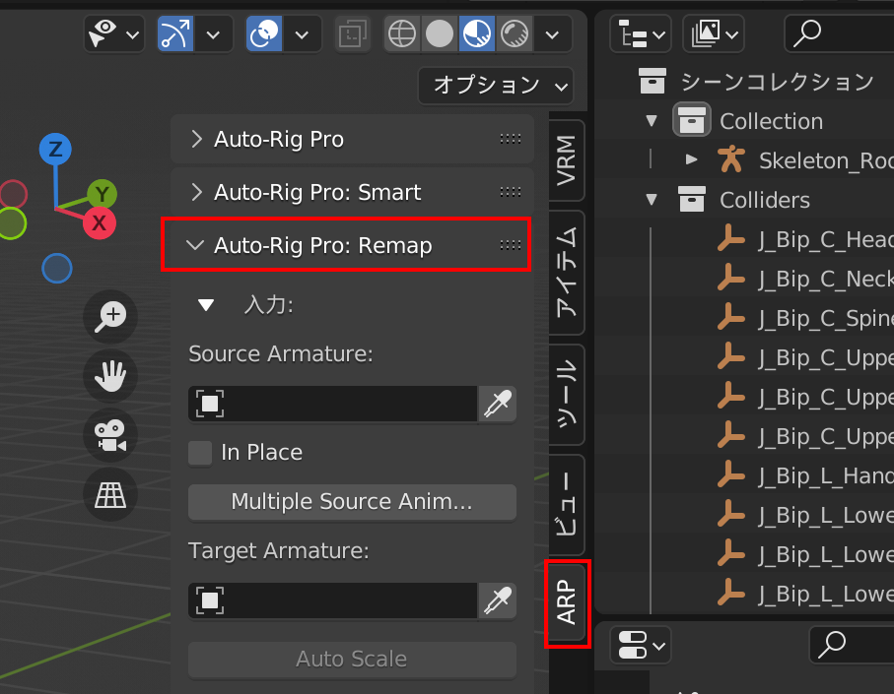The width and height of the screenshot is (894, 694).
Task: Select the Colliders collection label
Action: (x=765, y=201)
